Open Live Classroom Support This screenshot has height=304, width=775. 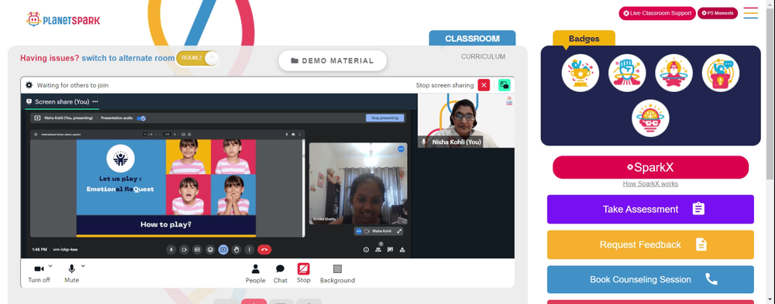click(657, 13)
